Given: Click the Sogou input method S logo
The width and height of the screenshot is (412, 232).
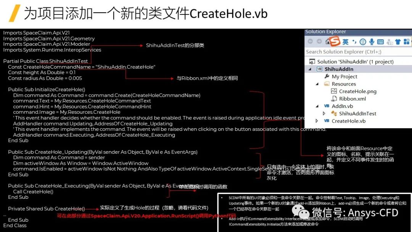Looking at the screenshot, I should [335, 41].
